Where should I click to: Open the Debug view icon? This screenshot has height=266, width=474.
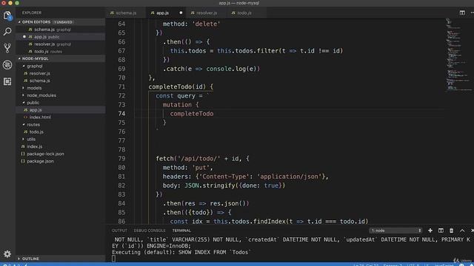pyautogui.click(x=7, y=65)
